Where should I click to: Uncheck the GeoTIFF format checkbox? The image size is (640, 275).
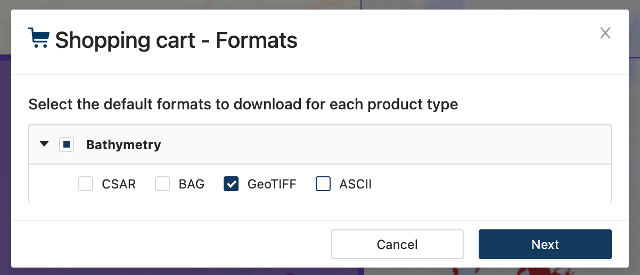[231, 184]
